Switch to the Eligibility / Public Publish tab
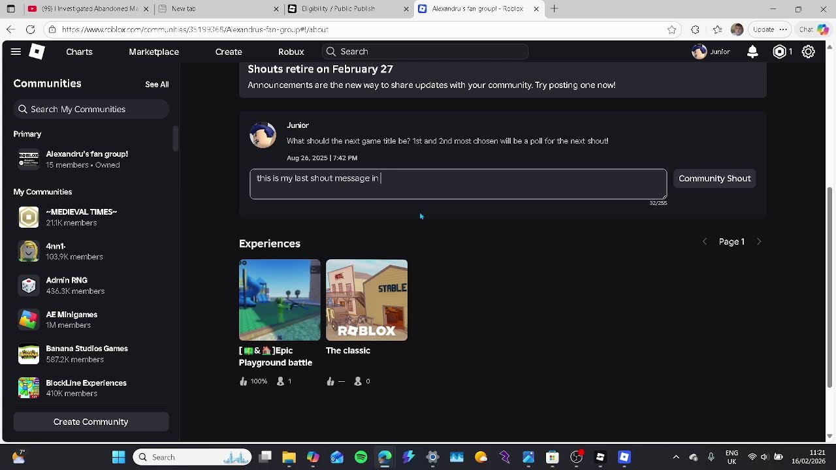This screenshot has height=470, width=836. (x=347, y=8)
